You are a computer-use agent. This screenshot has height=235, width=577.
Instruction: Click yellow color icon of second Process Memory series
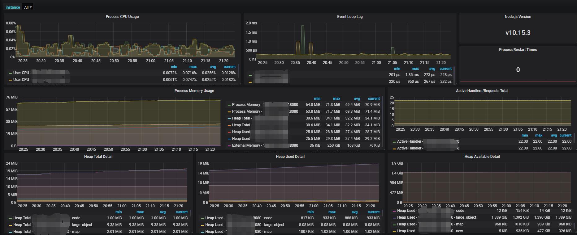click(x=229, y=112)
